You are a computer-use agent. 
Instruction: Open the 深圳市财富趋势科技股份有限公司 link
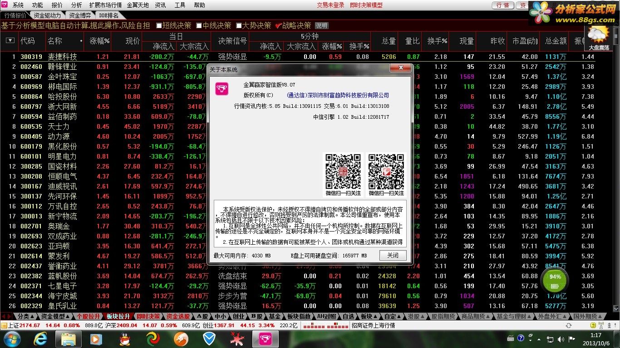click(338, 95)
